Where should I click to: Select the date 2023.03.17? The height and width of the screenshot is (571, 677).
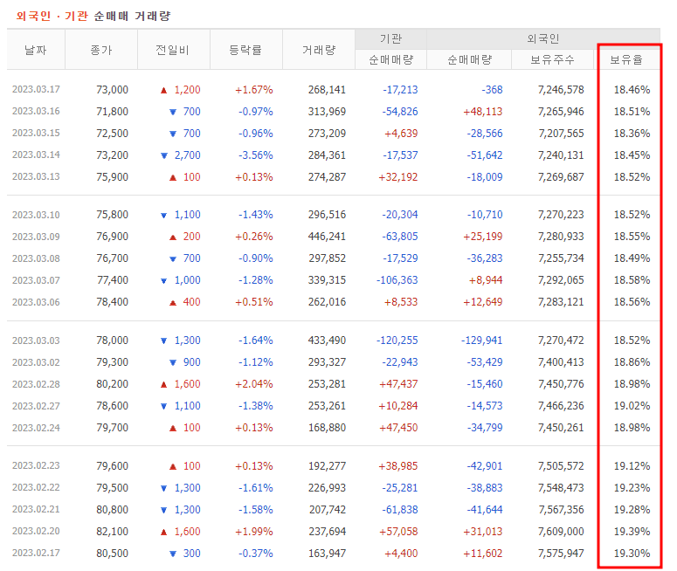(36, 89)
